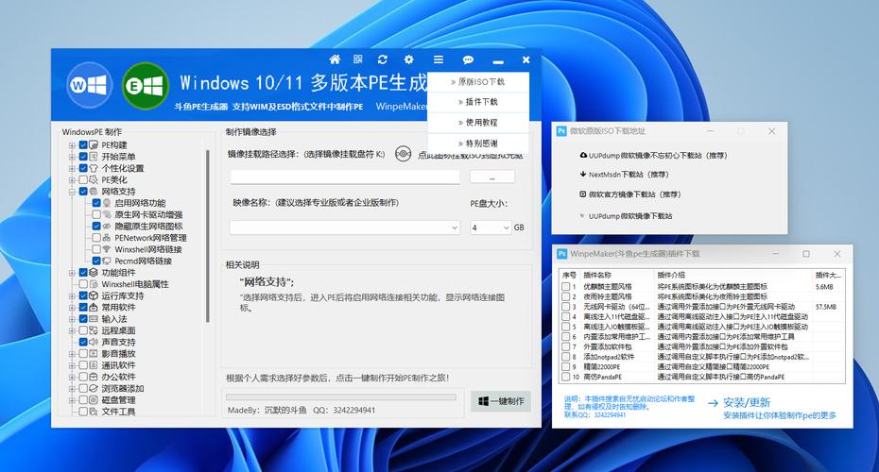The image size is (879, 472).
Task: Choose 原版ISO下载 from the menu
Action: click(x=478, y=82)
